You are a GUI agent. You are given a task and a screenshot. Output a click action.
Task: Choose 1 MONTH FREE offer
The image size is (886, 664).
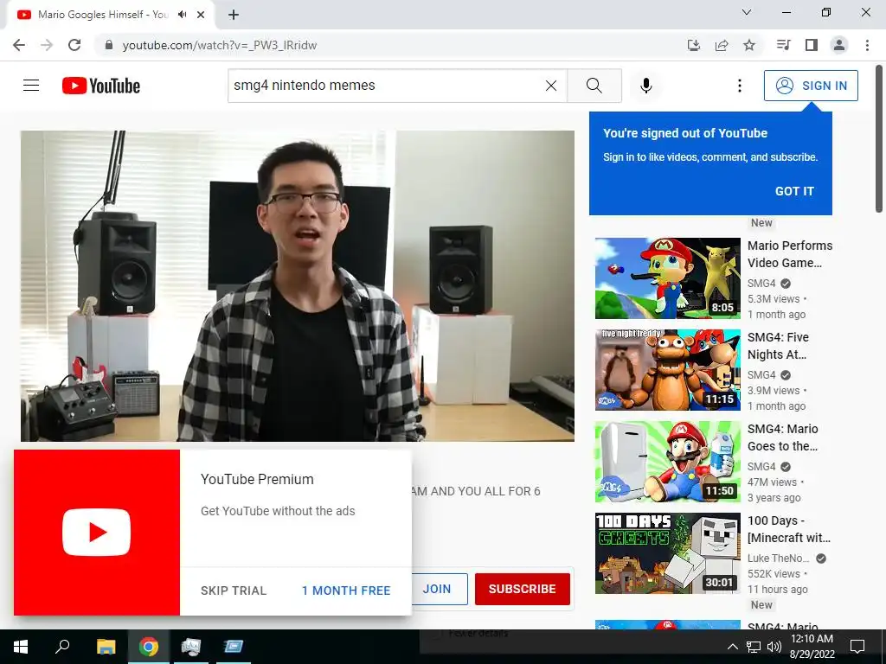tap(346, 591)
